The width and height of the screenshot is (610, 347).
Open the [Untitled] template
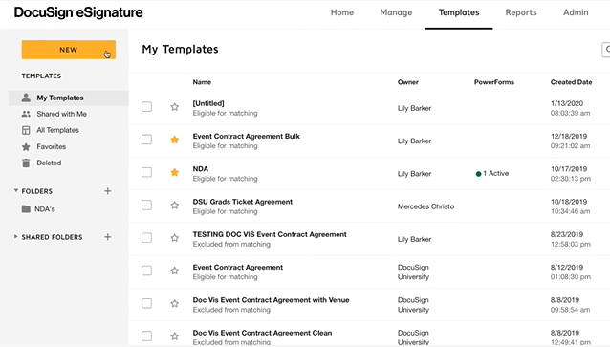pos(208,103)
